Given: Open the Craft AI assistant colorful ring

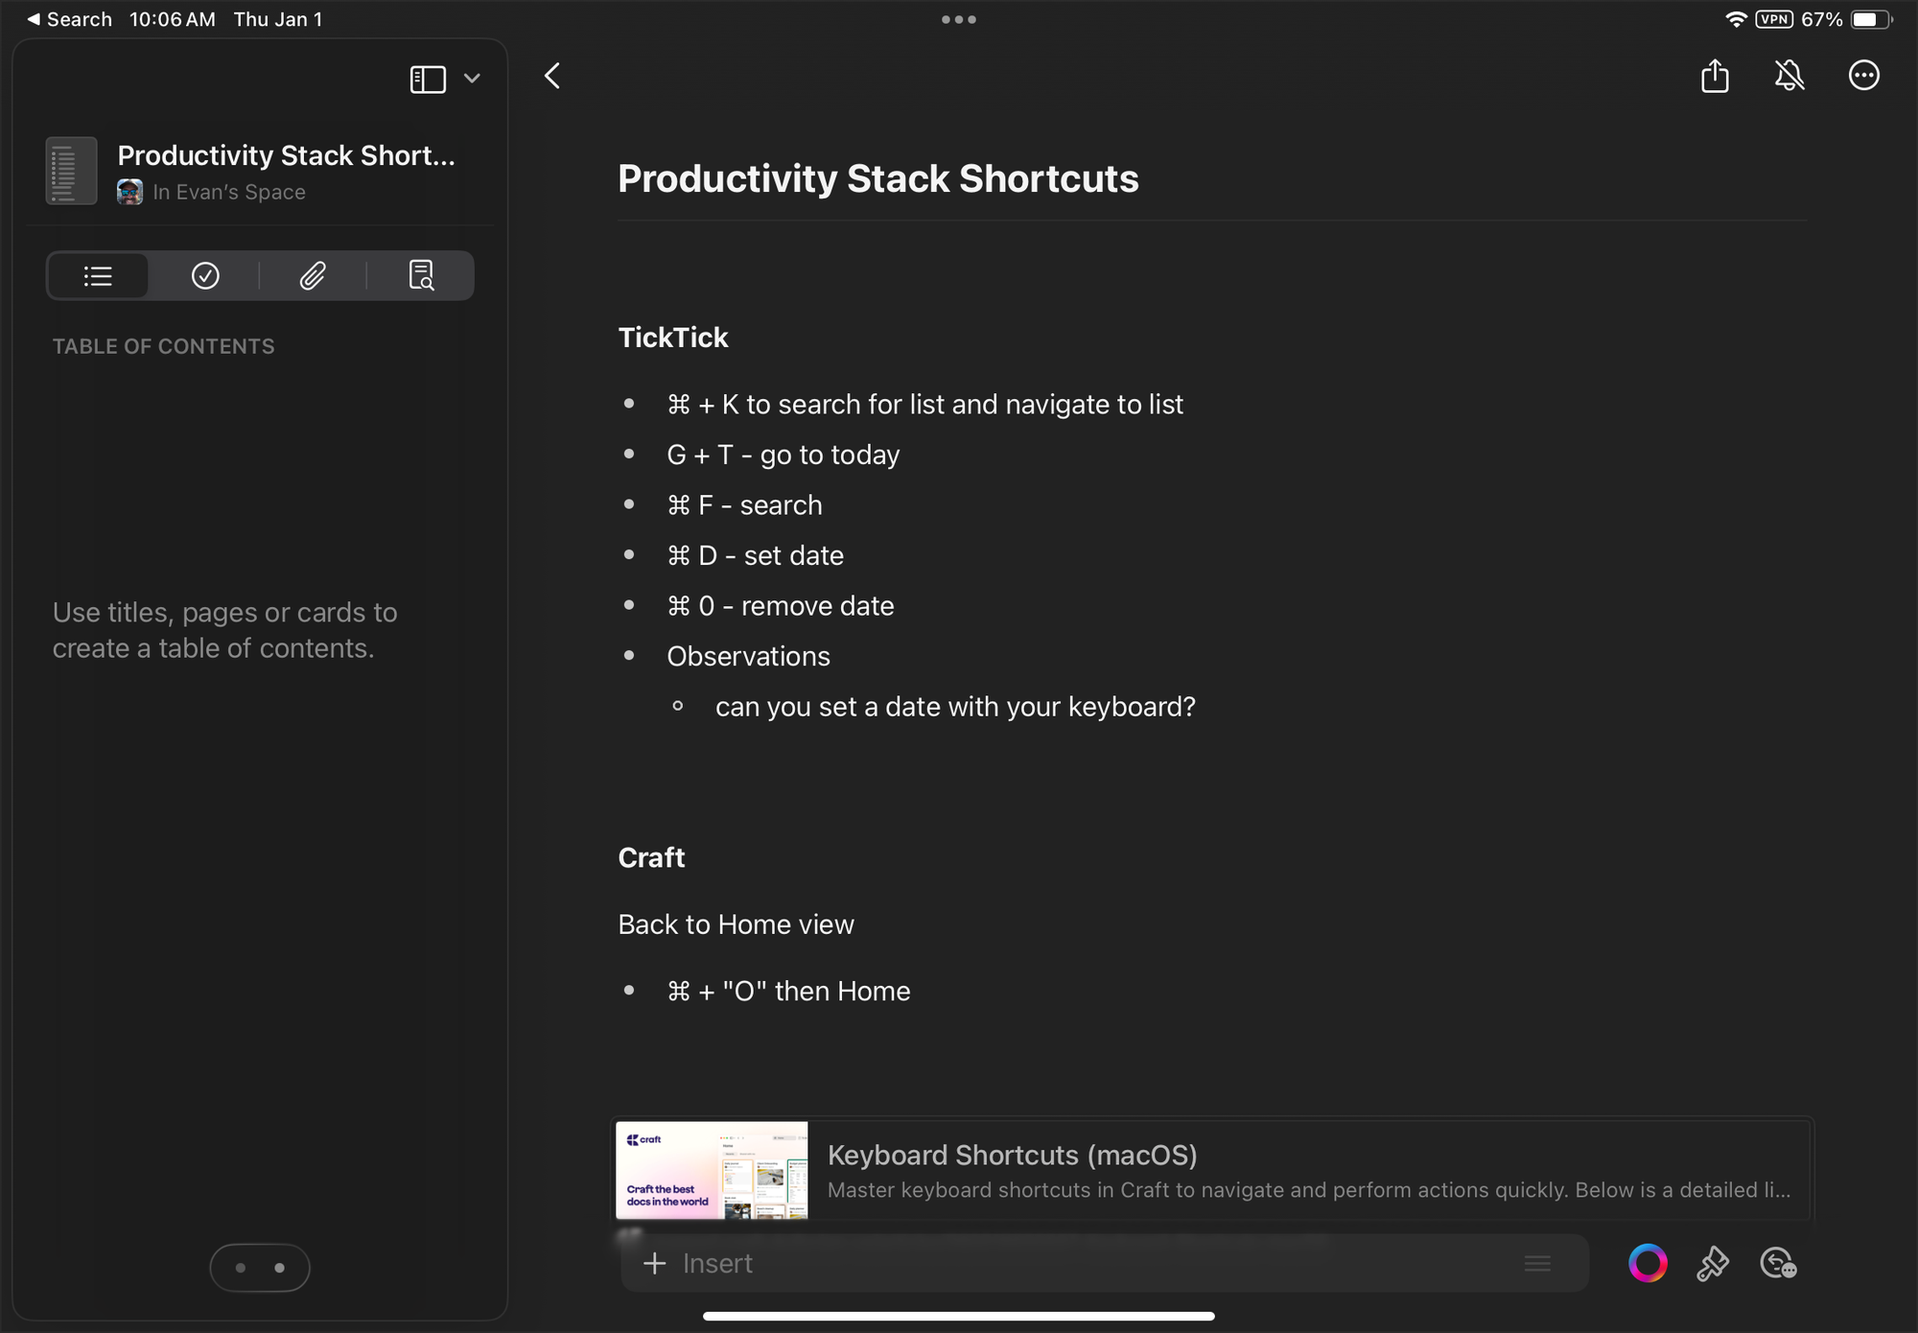Looking at the screenshot, I should (1648, 1263).
